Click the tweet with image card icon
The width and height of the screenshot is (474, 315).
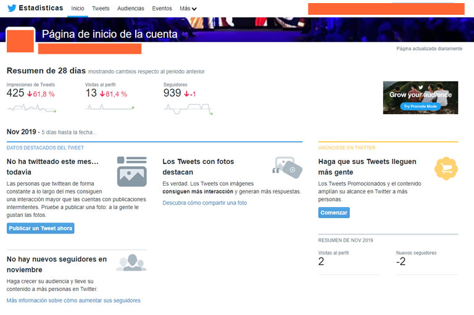(x=132, y=171)
